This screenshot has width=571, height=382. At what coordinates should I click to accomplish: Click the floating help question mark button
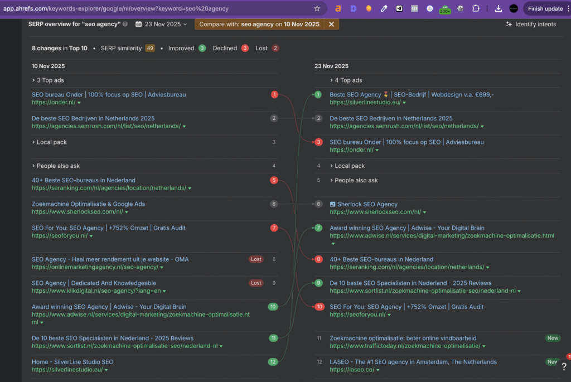(563, 366)
